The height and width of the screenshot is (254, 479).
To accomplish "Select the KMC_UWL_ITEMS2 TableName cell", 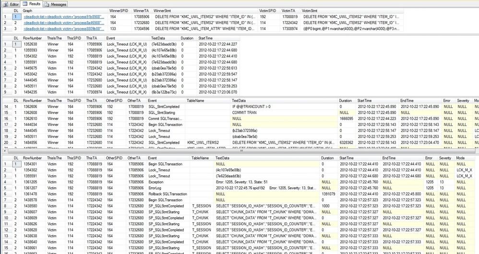I will pyautogui.click(x=208, y=143).
